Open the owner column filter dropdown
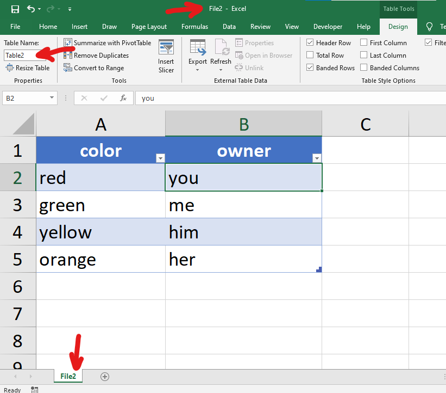 pyautogui.click(x=317, y=158)
